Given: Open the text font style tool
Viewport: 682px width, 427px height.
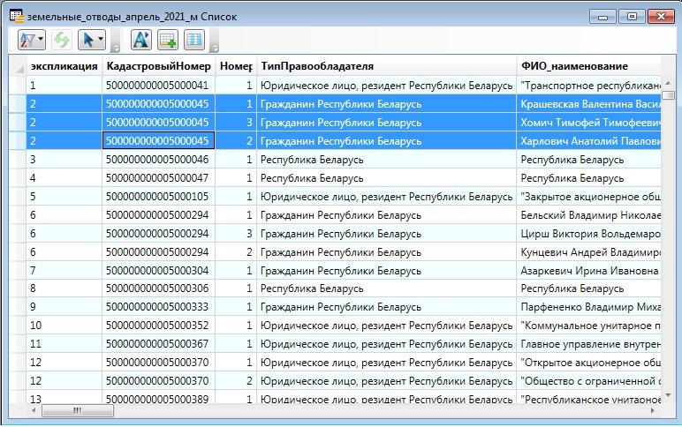Looking at the screenshot, I should [141, 40].
